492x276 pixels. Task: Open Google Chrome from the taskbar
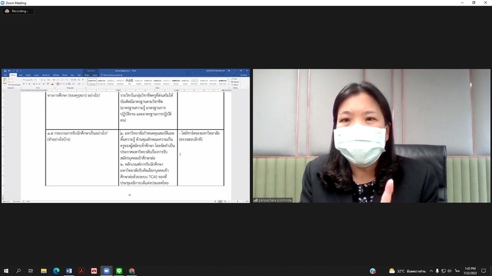coord(131,271)
